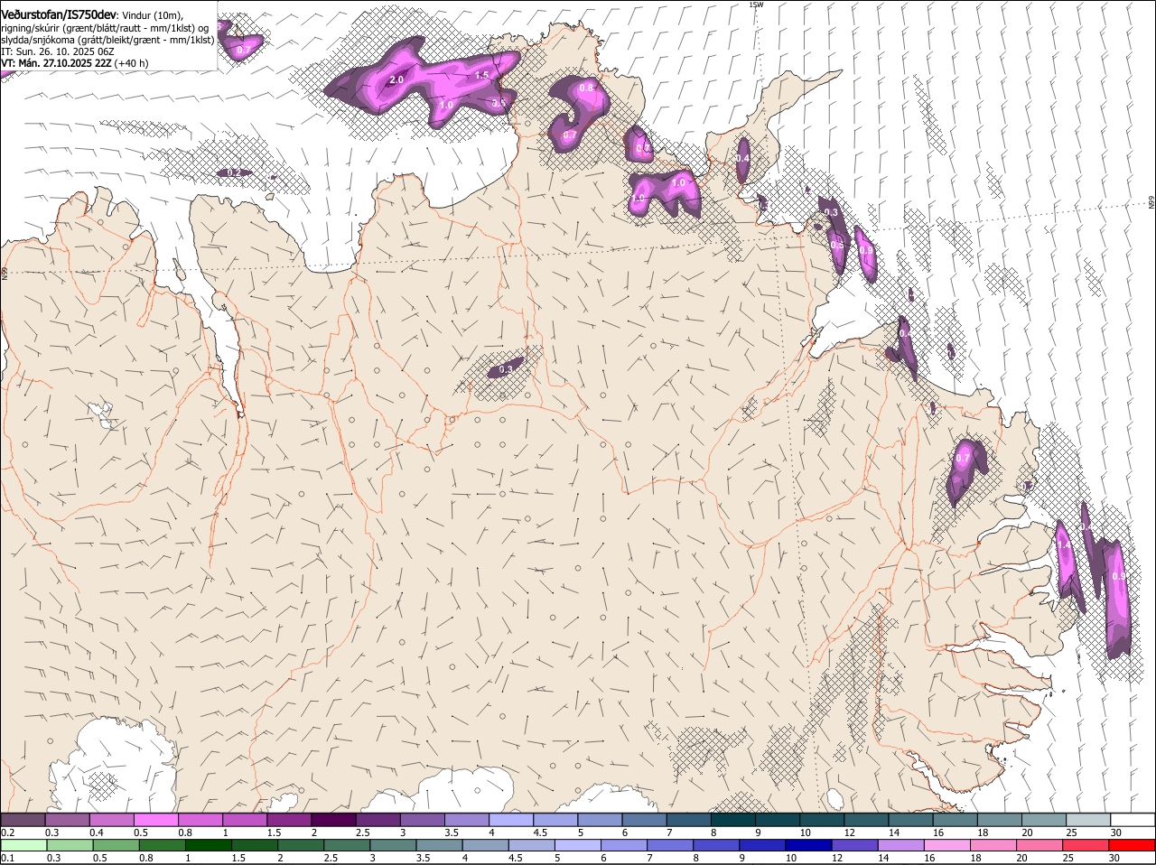This screenshot has height=865, width=1156.
Task: Select the light blue 5 swatch in the lower rain legend
Action: coord(578,845)
